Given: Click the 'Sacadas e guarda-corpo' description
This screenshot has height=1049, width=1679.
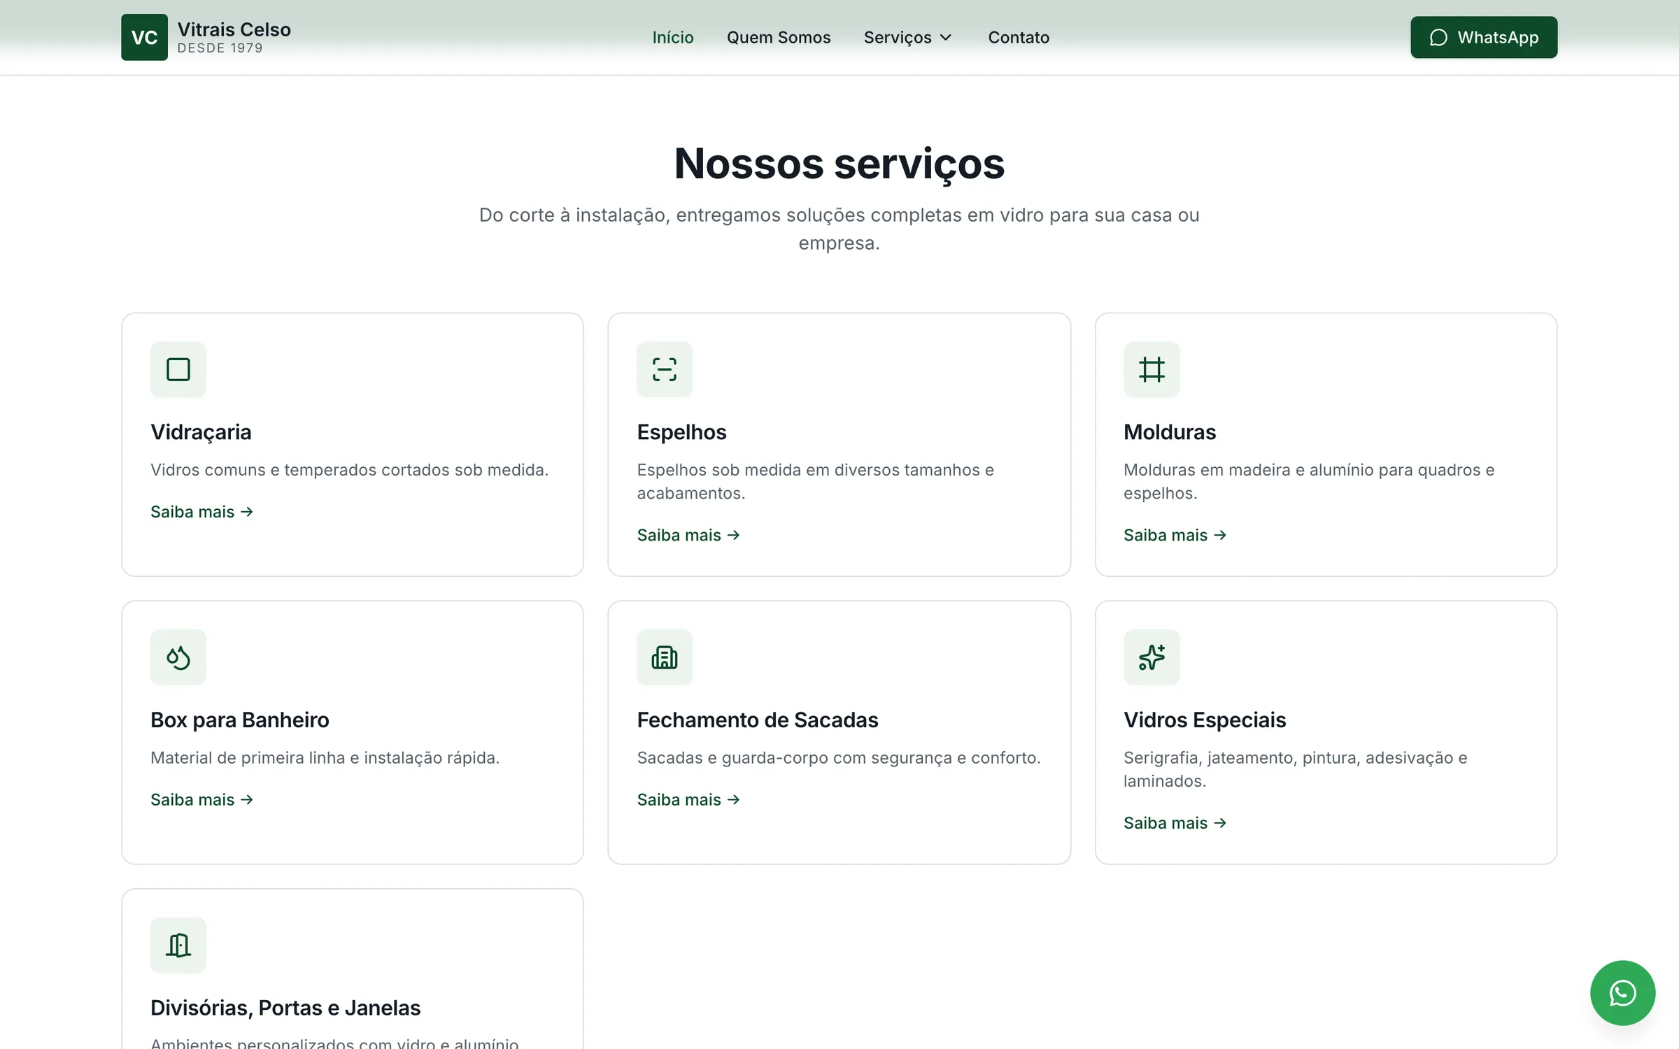Looking at the screenshot, I should [x=839, y=758].
